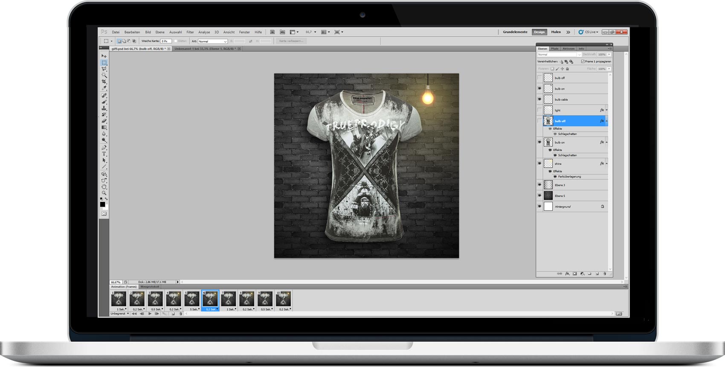Launch Bridge from the application bar
725x367 pixels.
(273, 32)
